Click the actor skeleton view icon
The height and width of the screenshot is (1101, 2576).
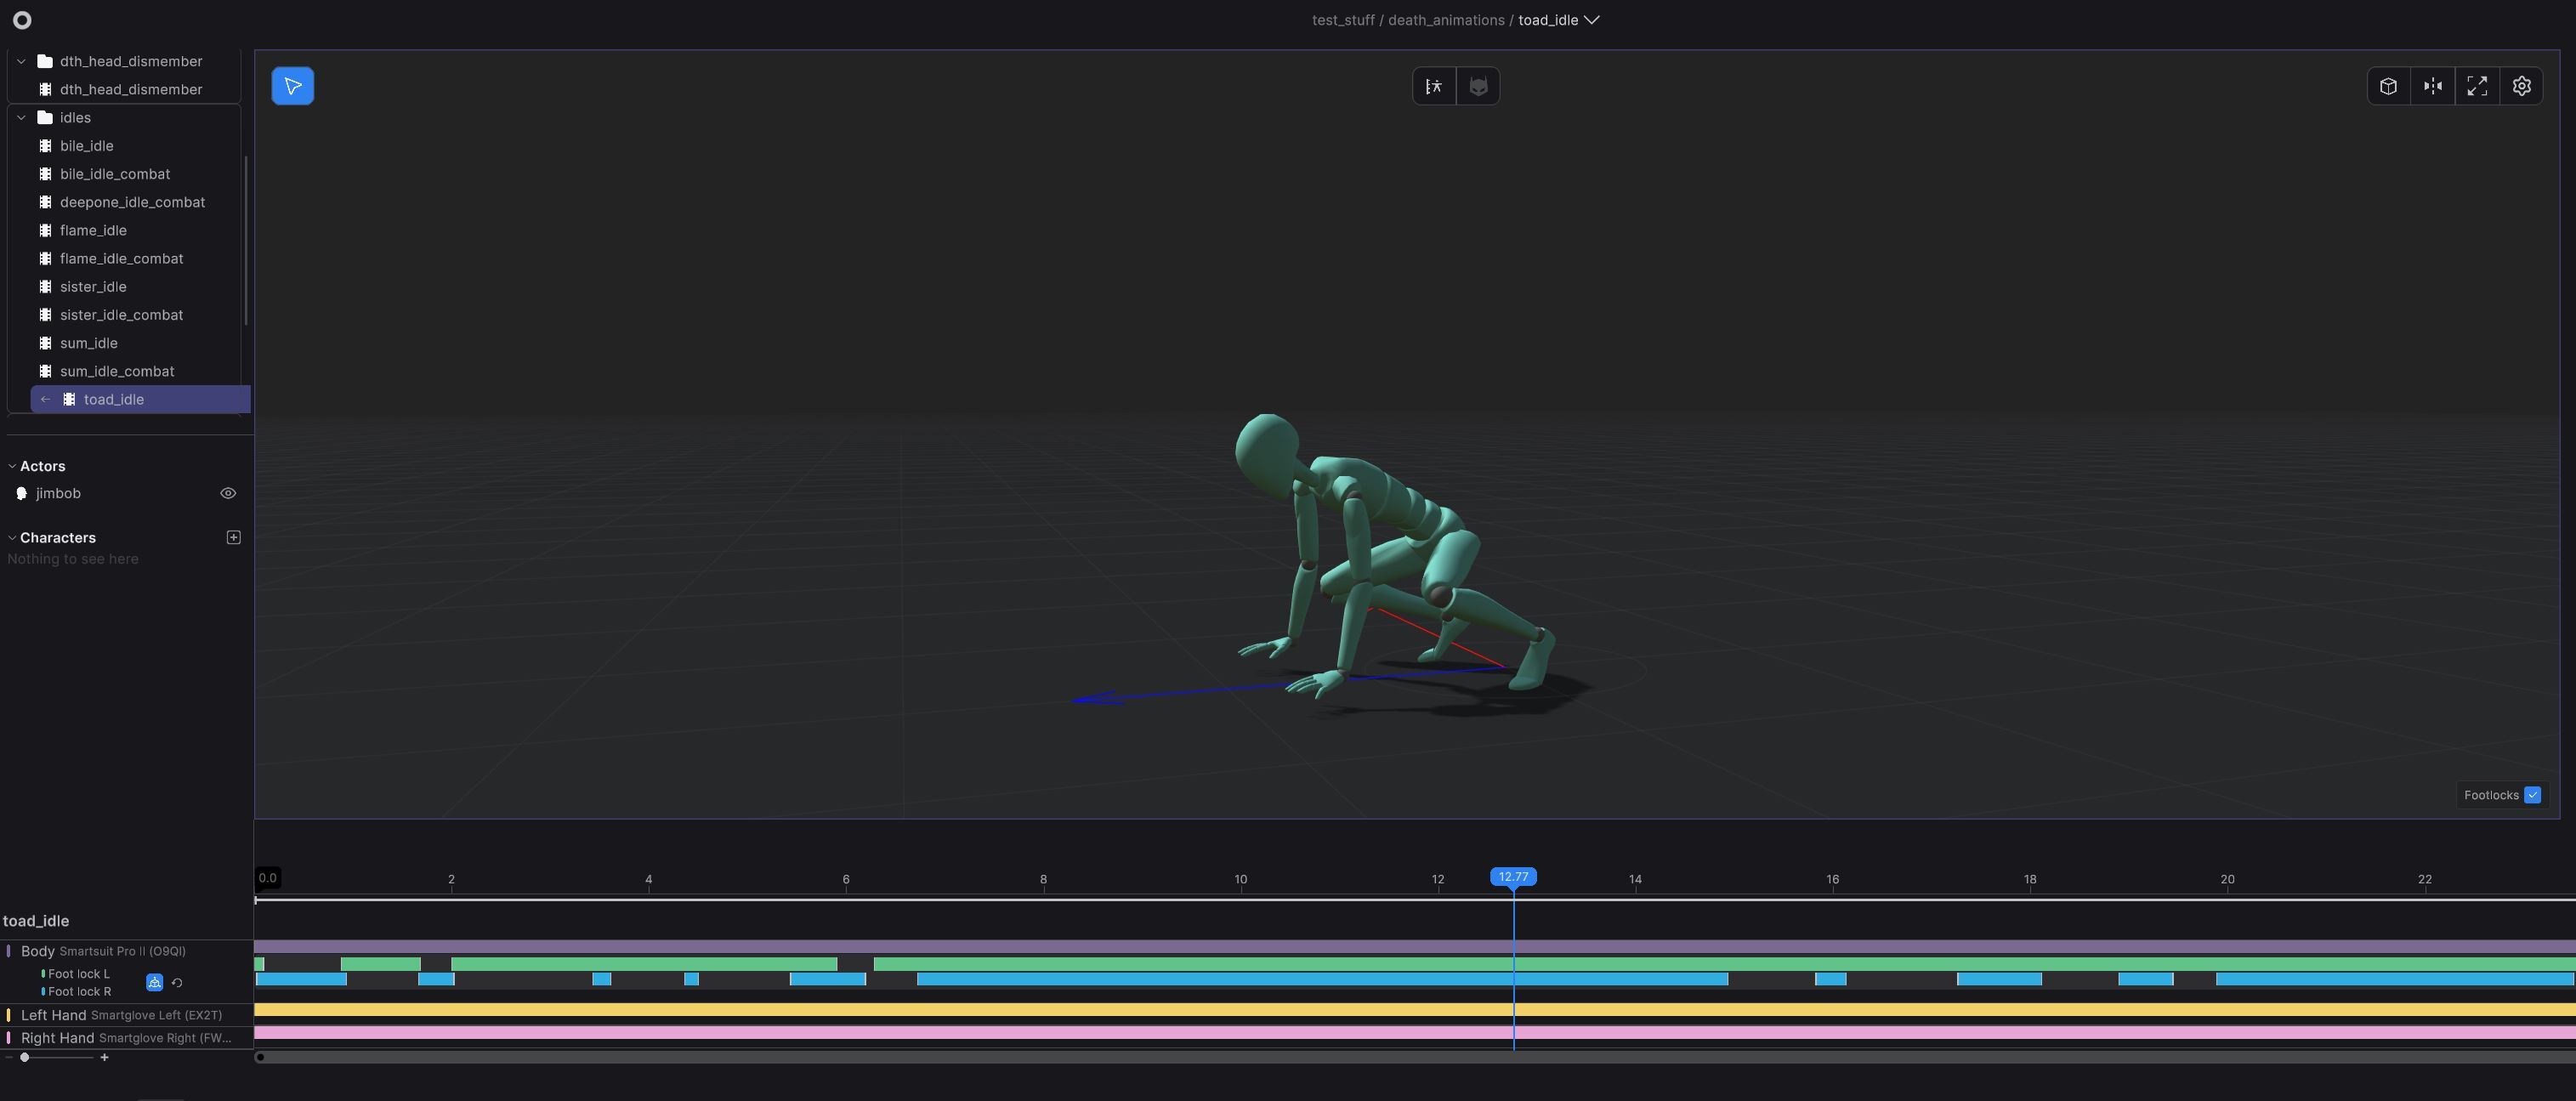point(1434,86)
